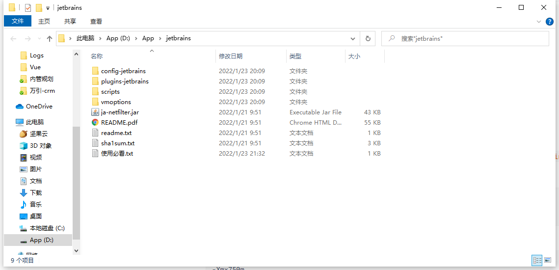
Task: Select App (D:) drive in sidebar
Action: point(41,240)
